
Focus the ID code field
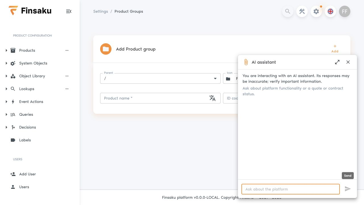point(231,98)
